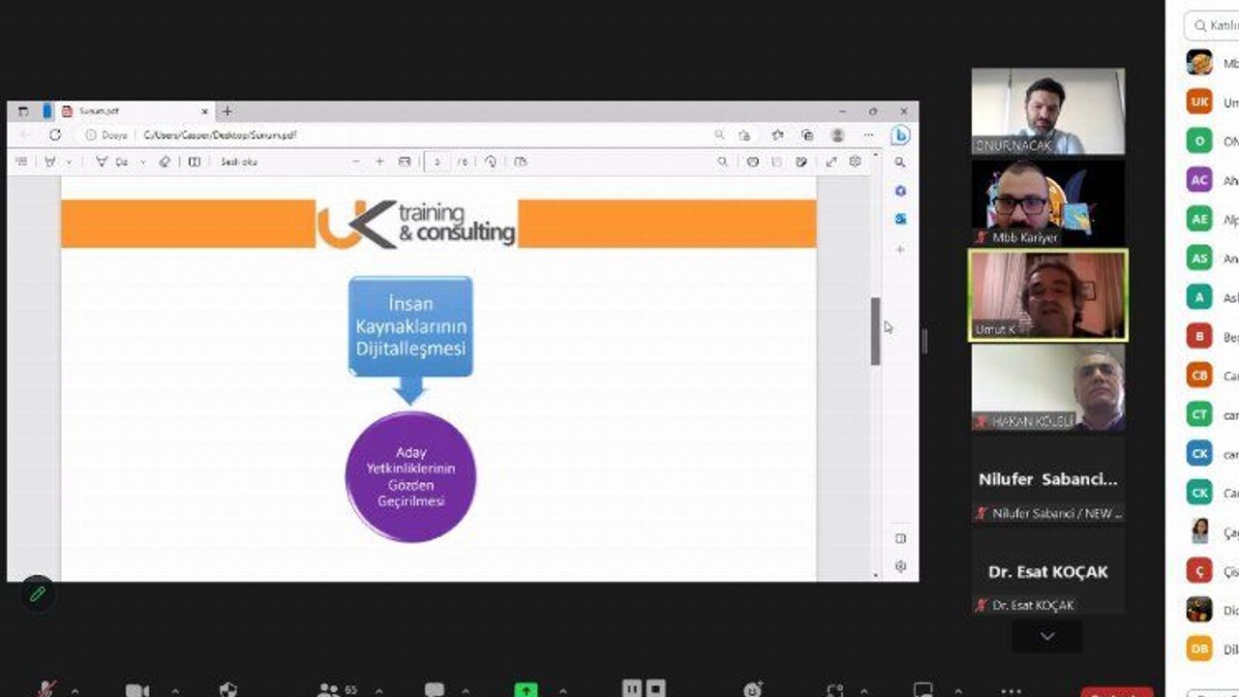
Task: Click the PDF page number field
Action: click(438, 162)
